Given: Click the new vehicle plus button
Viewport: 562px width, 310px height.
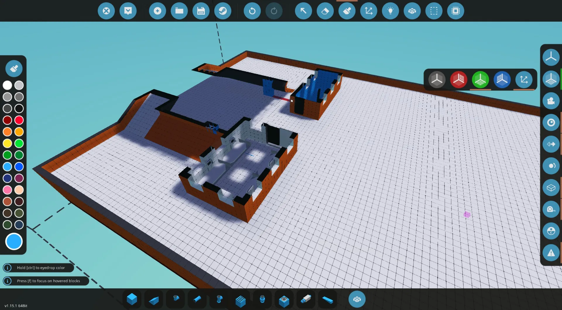Looking at the screenshot, I should (x=157, y=11).
